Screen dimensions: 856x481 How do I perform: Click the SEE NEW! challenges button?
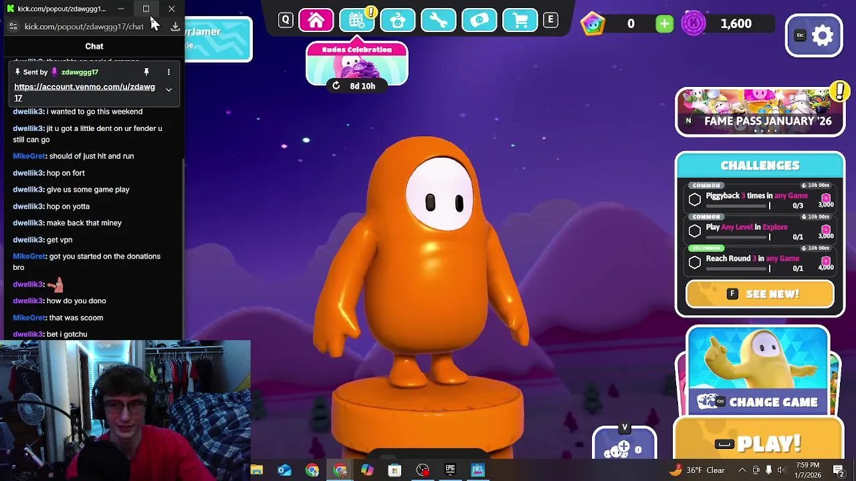click(x=760, y=294)
